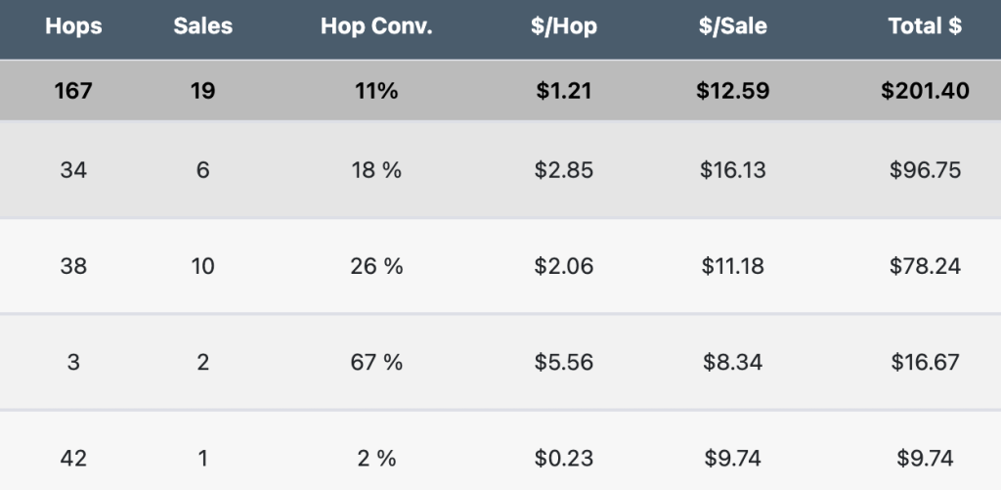Select the 167 total hops cell

point(73,91)
